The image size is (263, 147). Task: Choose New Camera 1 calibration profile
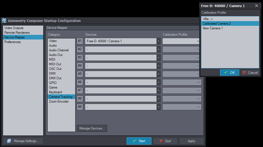(213, 28)
